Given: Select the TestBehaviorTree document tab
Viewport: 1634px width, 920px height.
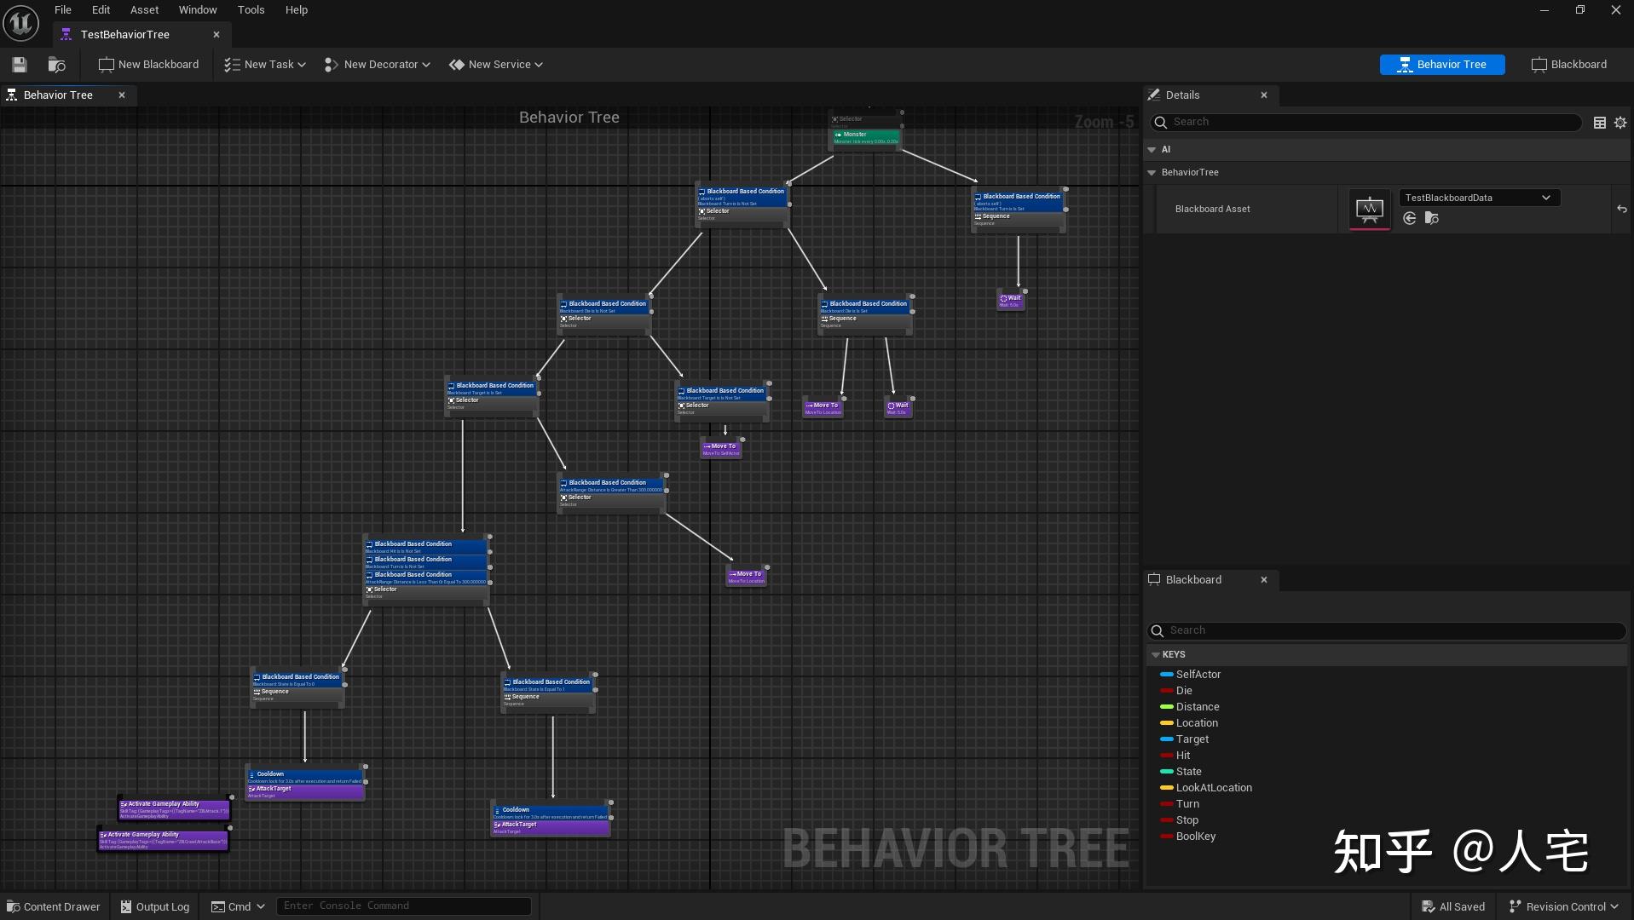Looking at the screenshot, I should pos(125,35).
